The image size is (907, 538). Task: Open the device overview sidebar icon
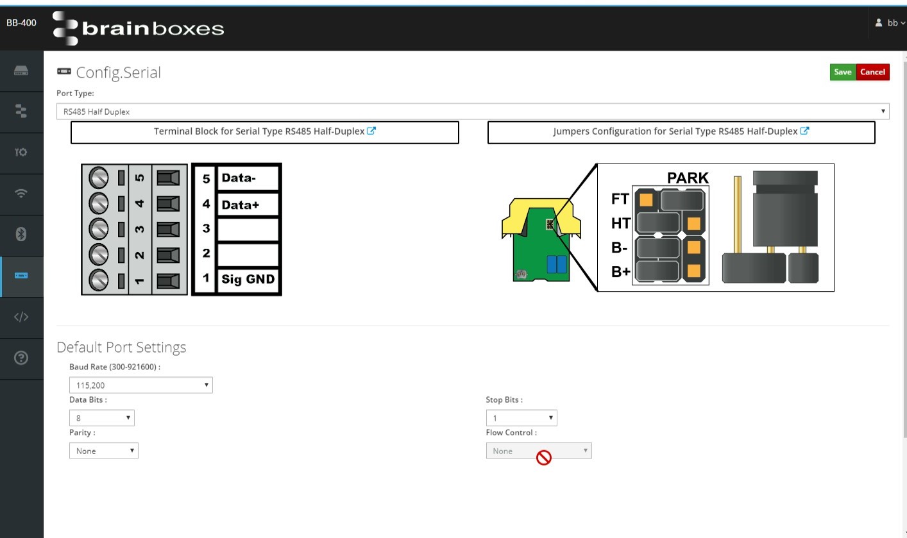(21, 71)
